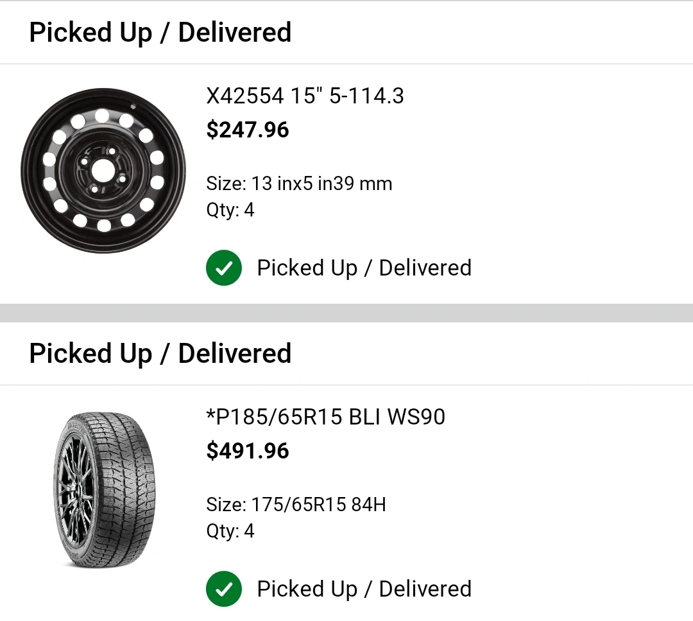The image size is (693, 621).
Task: Click Qty: 4 under the WS90 tire
Action: tap(230, 532)
